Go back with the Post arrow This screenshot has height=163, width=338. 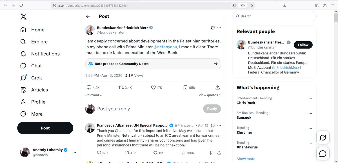[x=88, y=16]
